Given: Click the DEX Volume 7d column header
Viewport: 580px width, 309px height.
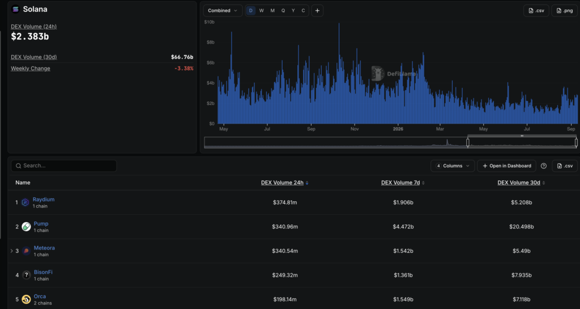Looking at the screenshot, I should [400, 183].
